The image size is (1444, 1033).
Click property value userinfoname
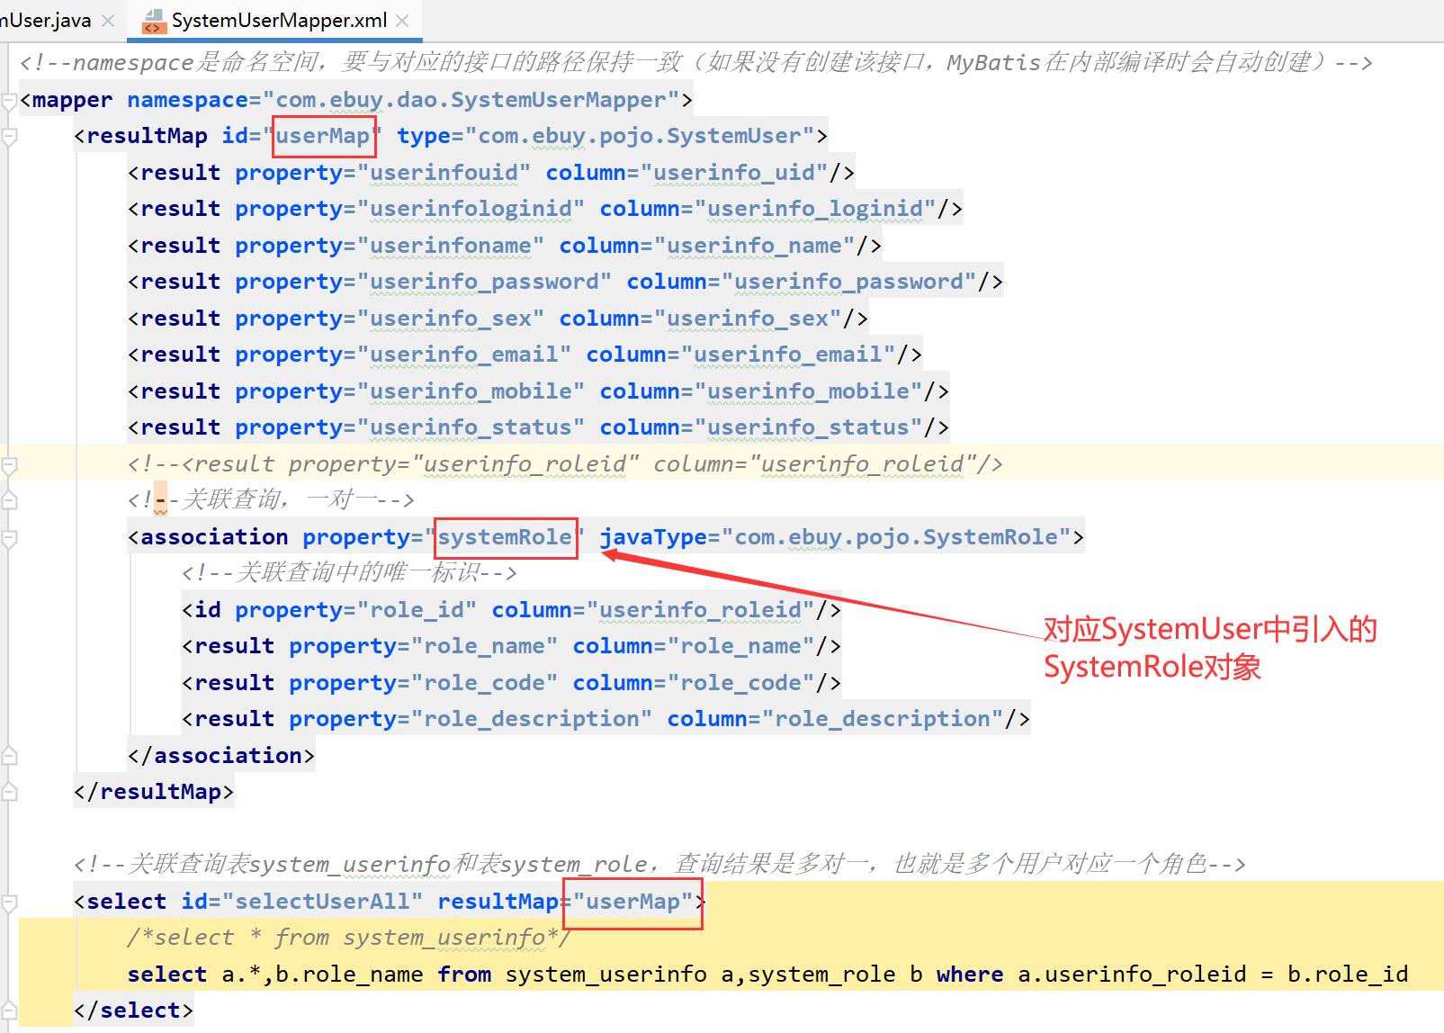pos(451,246)
